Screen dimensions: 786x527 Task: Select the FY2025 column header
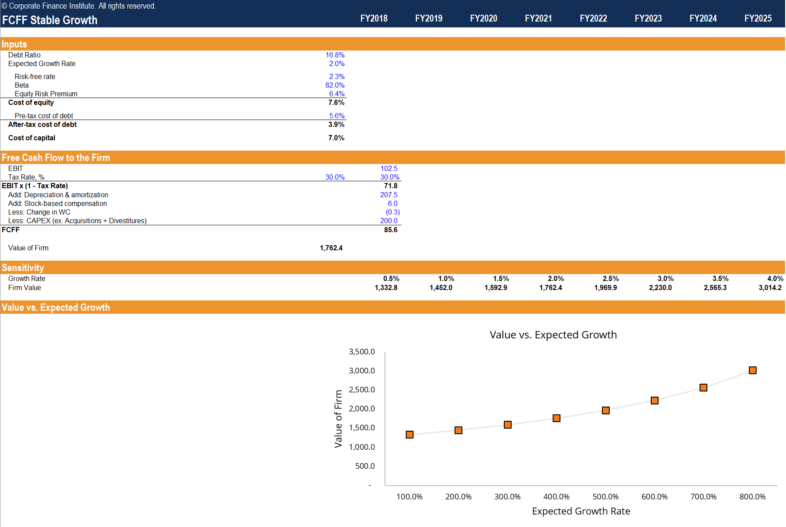758,19
